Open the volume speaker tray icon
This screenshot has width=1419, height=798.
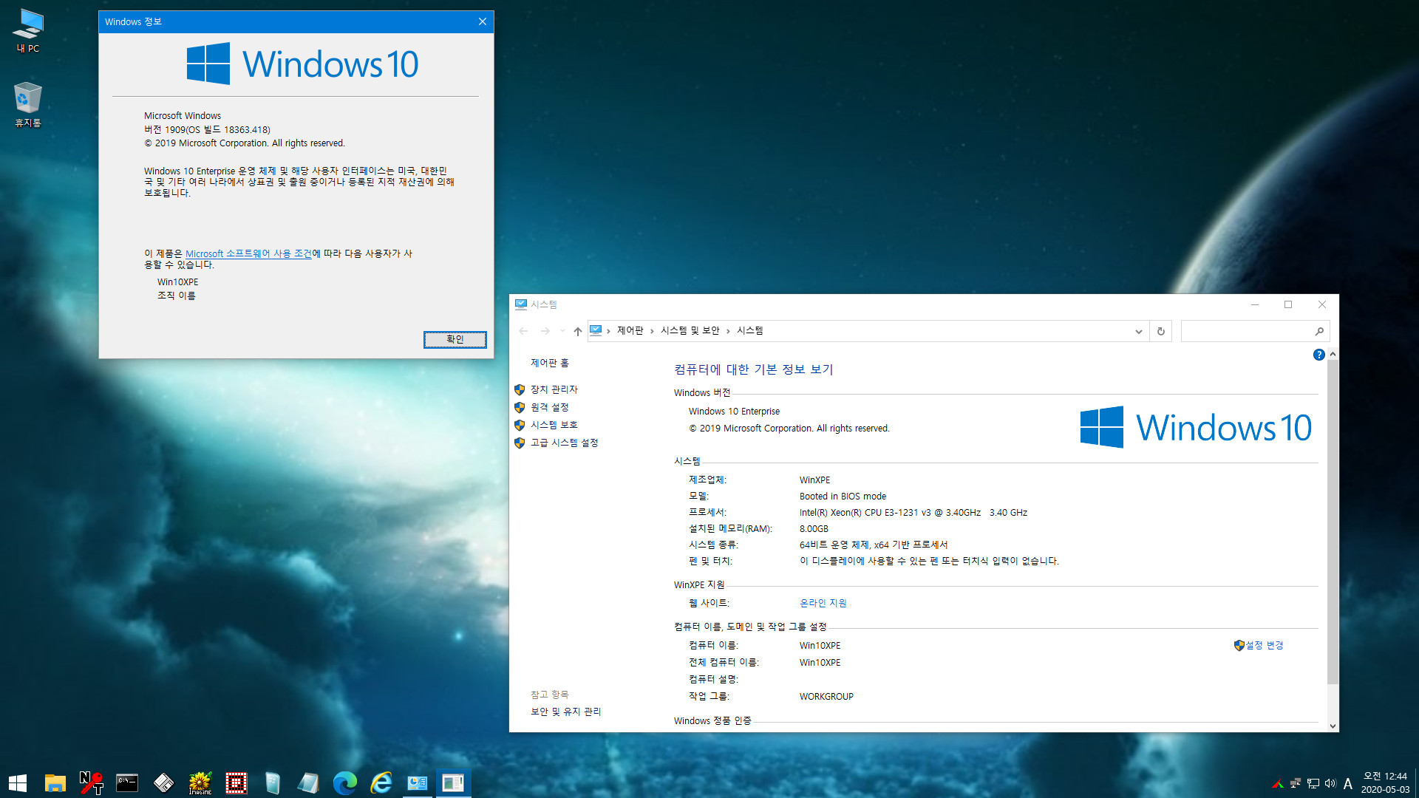tap(1330, 783)
